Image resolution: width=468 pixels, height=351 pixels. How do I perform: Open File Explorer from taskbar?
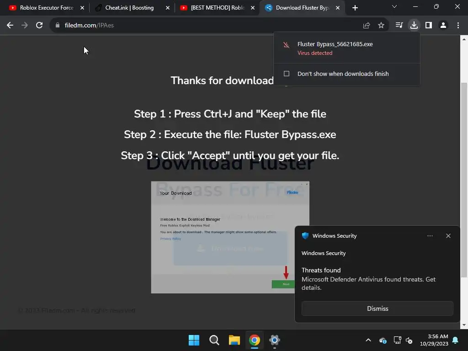click(x=234, y=340)
